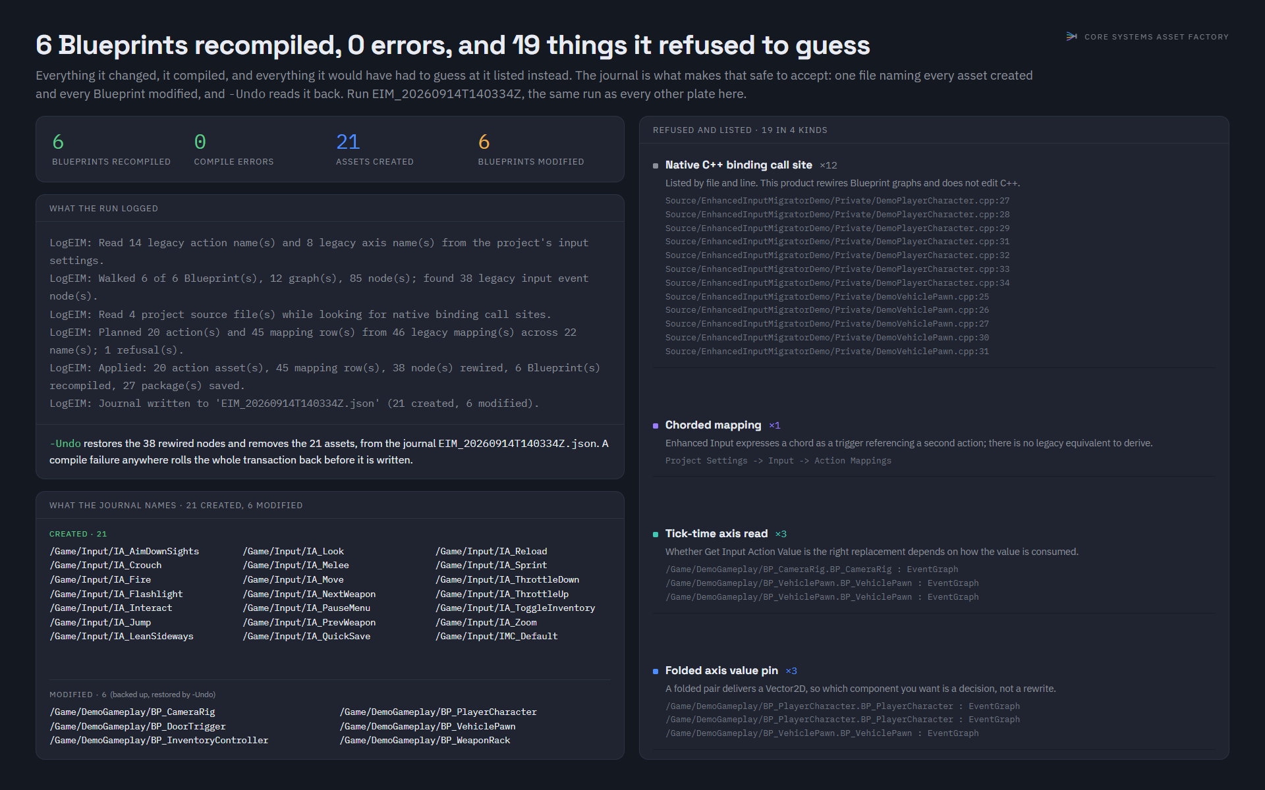
Task: Select the Native C++ binding call site heading
Action: tap(739, 165)
